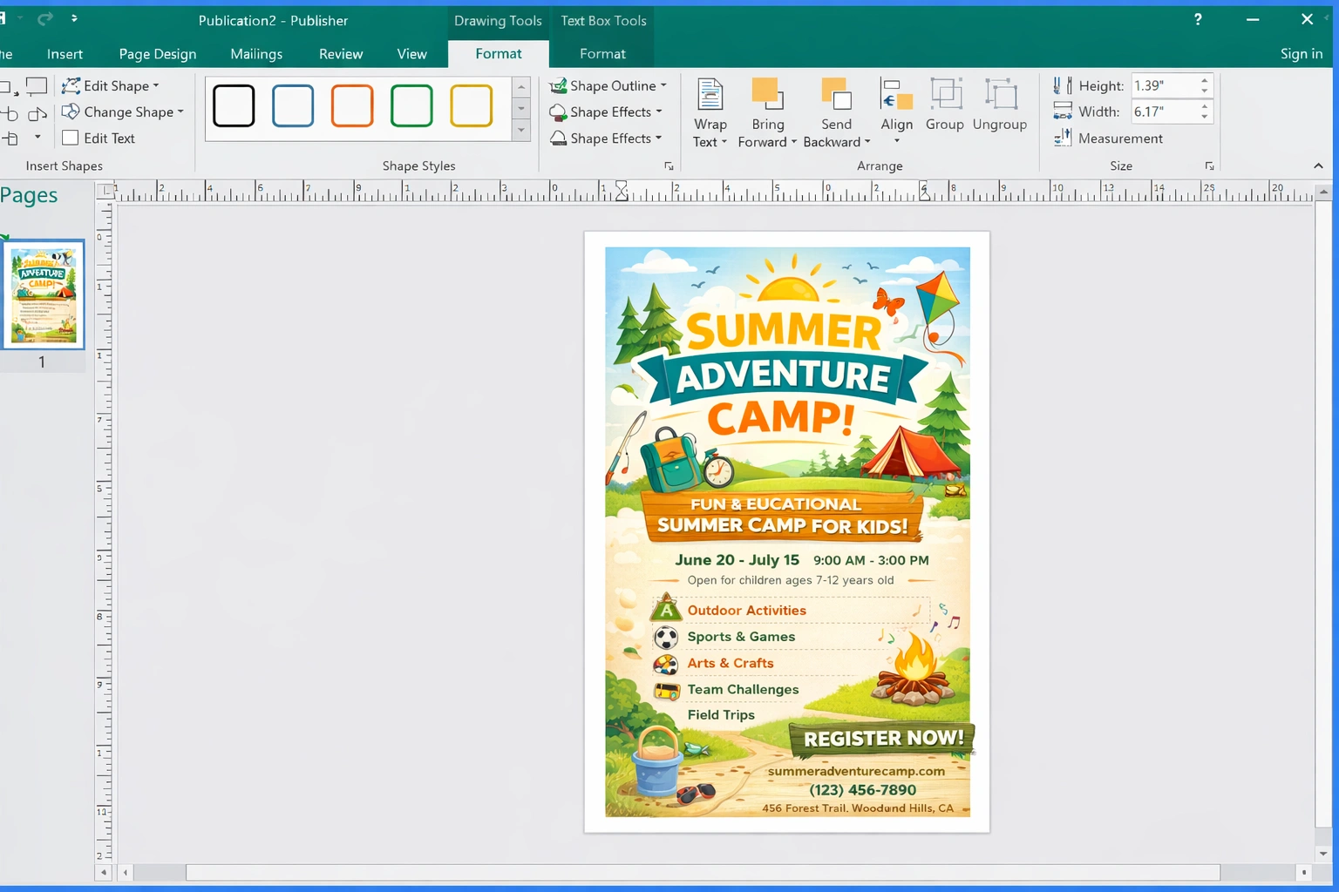Edit the Width field value
This screenshot has height=892, width=1339.
coord(1164,111)
